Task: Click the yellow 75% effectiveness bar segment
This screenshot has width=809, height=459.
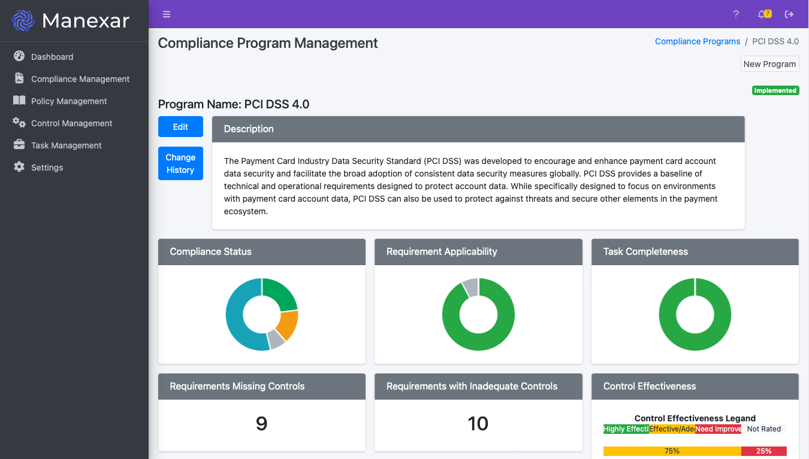Action: click(x=672, y=451)
